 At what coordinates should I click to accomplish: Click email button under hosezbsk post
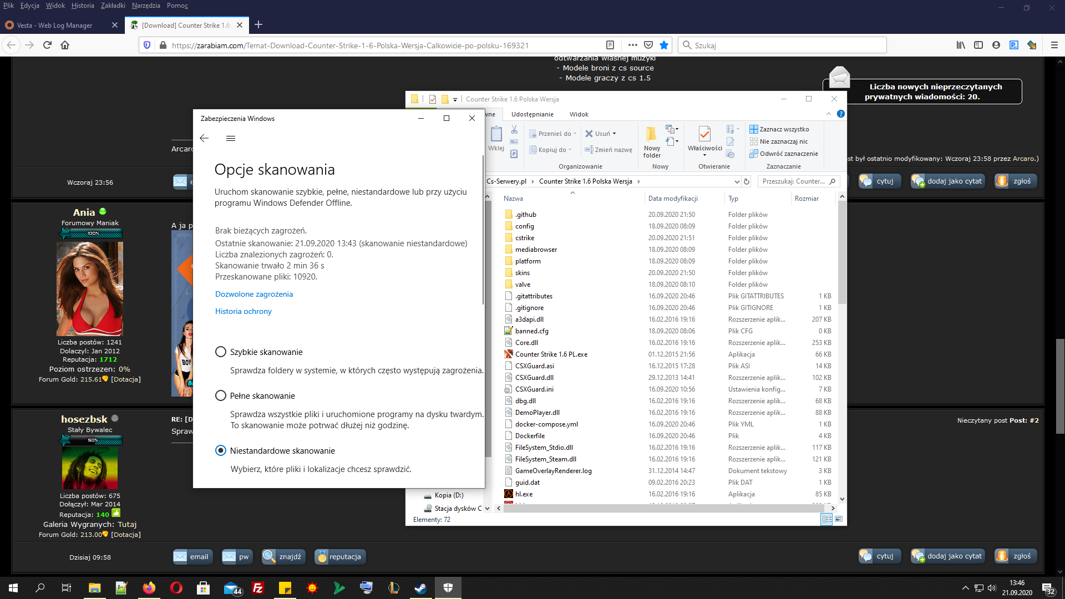pyautogui.click(x=192, y=556)
